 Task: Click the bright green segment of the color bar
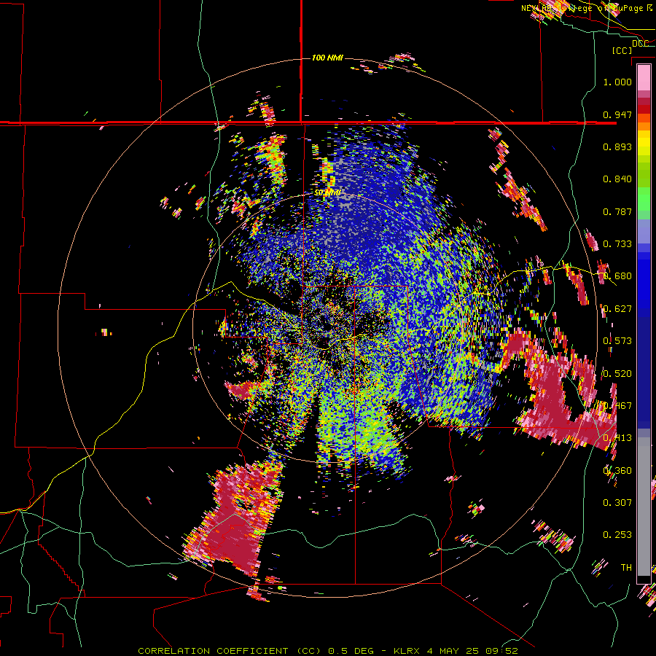click(x=644, y=199)
